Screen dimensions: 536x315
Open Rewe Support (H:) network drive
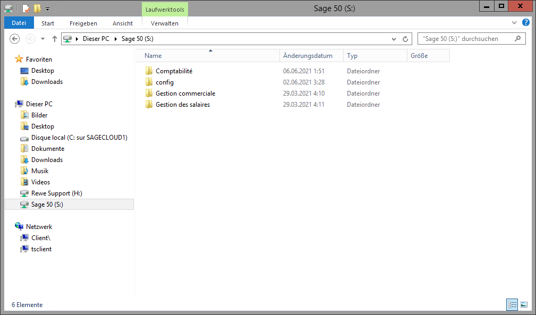[x=56, y=193]
